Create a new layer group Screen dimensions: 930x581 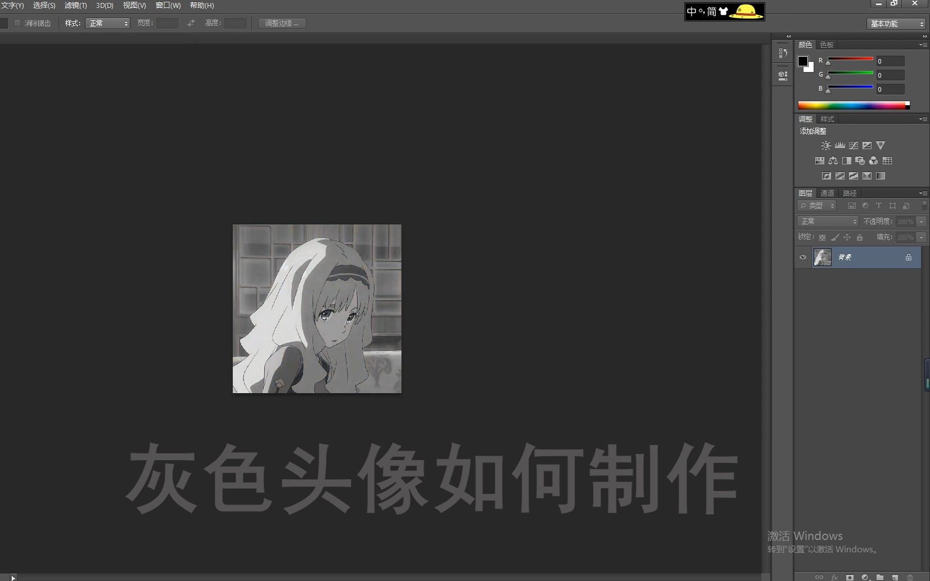tap(880, 577)
